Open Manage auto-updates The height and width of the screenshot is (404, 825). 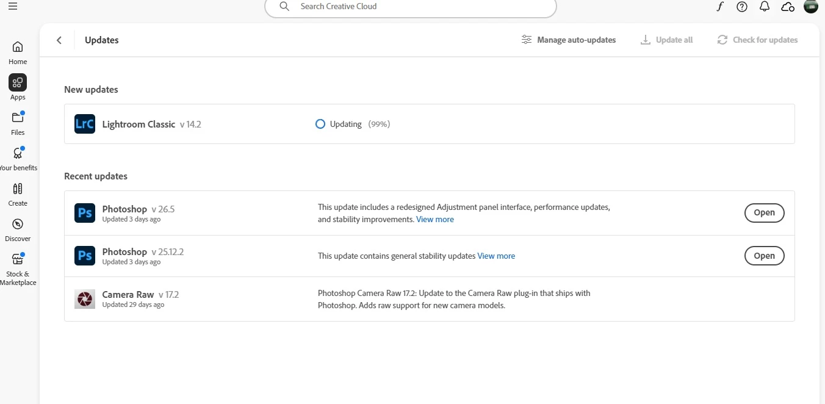click(569, 40)
